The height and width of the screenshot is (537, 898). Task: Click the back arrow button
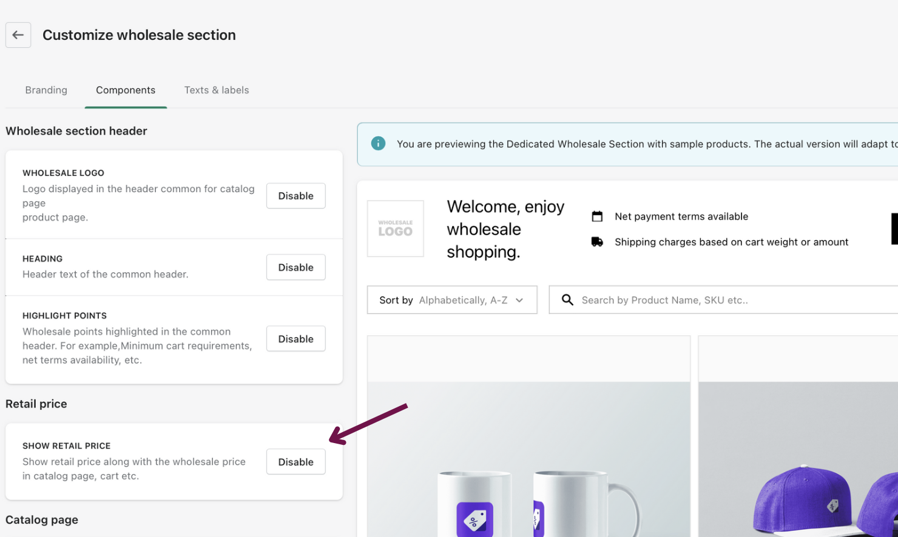18,35
